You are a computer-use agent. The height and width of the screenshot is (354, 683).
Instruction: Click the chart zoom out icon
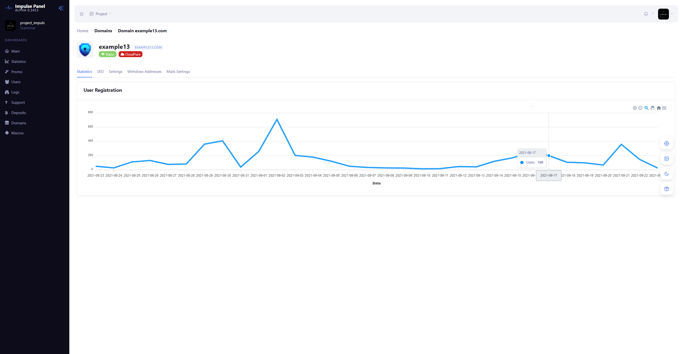(x=640, y=108)
